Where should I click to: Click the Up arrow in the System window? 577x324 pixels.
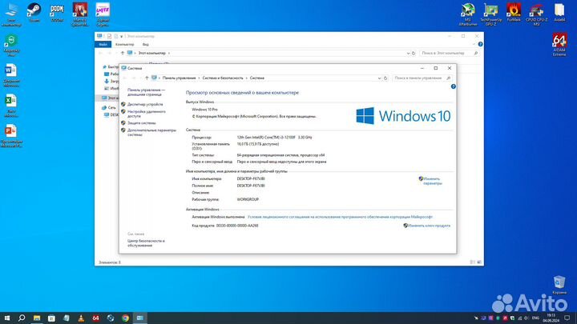(x=145, y=78)
